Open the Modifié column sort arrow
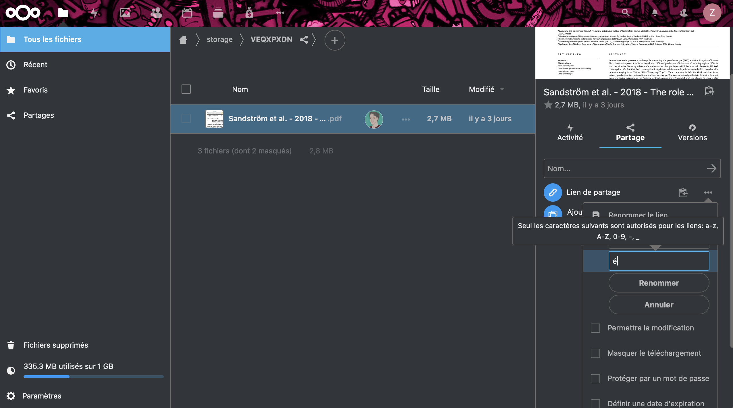The width and height of the screenshot is (733, 408). pyautogui.click(x=502, y=89)
